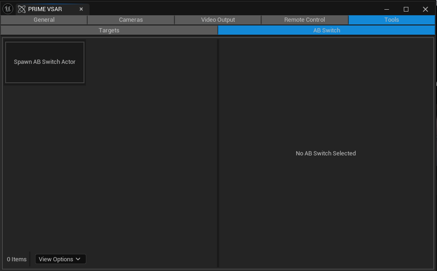Maximize the PRIME VSAR window
The image size is (437, 271).
(x=406, y=9)
